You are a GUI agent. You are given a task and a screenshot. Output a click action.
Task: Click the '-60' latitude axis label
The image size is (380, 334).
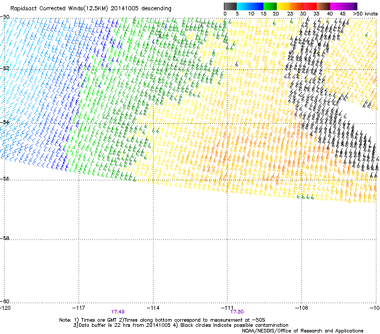coord(5,301)
